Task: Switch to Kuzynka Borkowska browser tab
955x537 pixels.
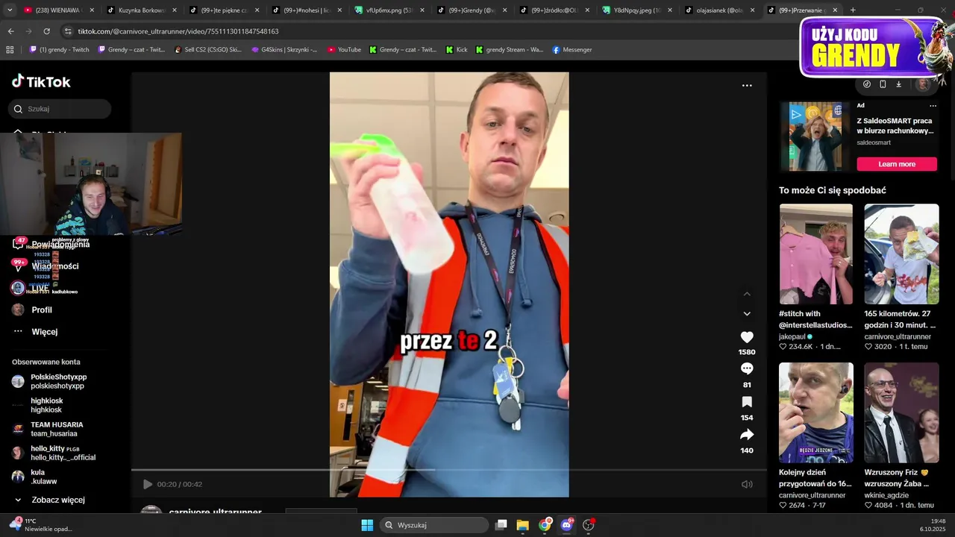Action: (x=142, y=10)
